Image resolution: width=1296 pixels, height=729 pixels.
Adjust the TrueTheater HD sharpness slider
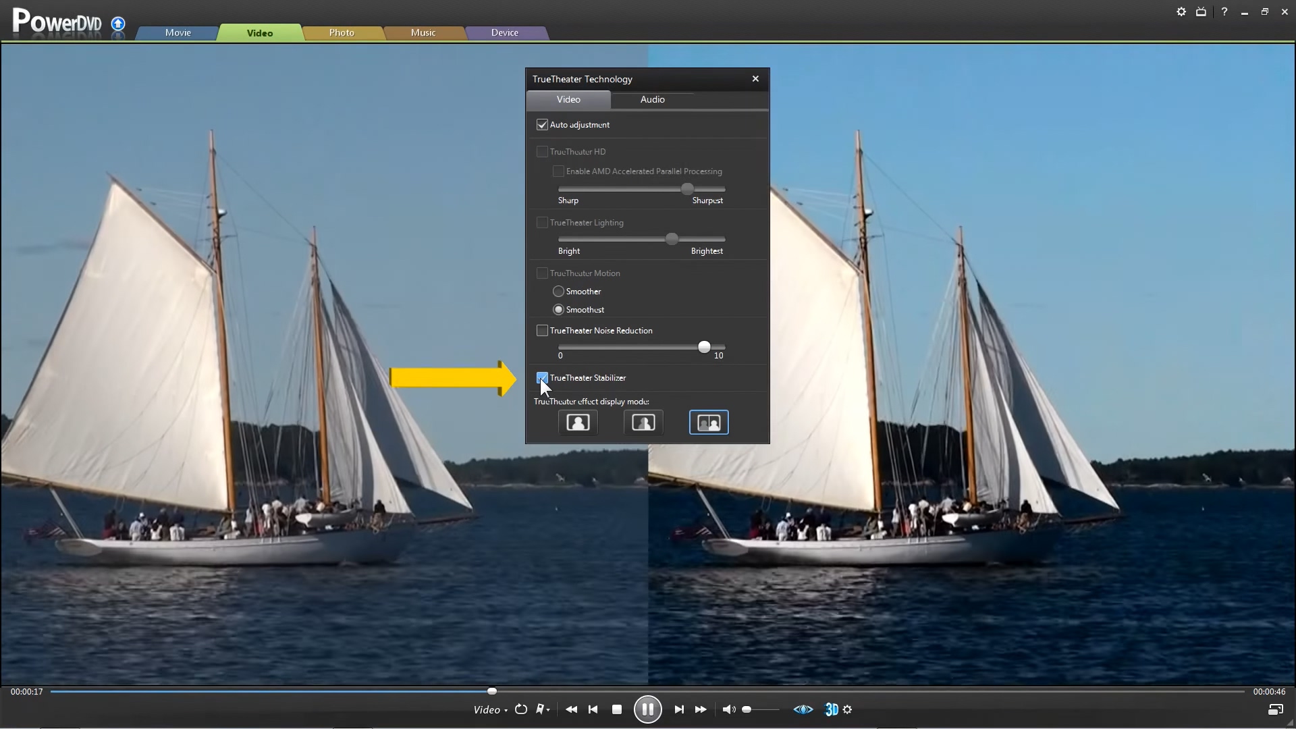687,189
